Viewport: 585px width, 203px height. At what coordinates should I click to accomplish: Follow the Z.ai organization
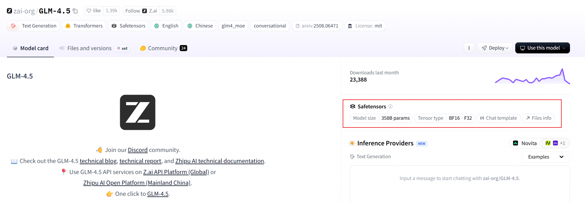point(141,11)
